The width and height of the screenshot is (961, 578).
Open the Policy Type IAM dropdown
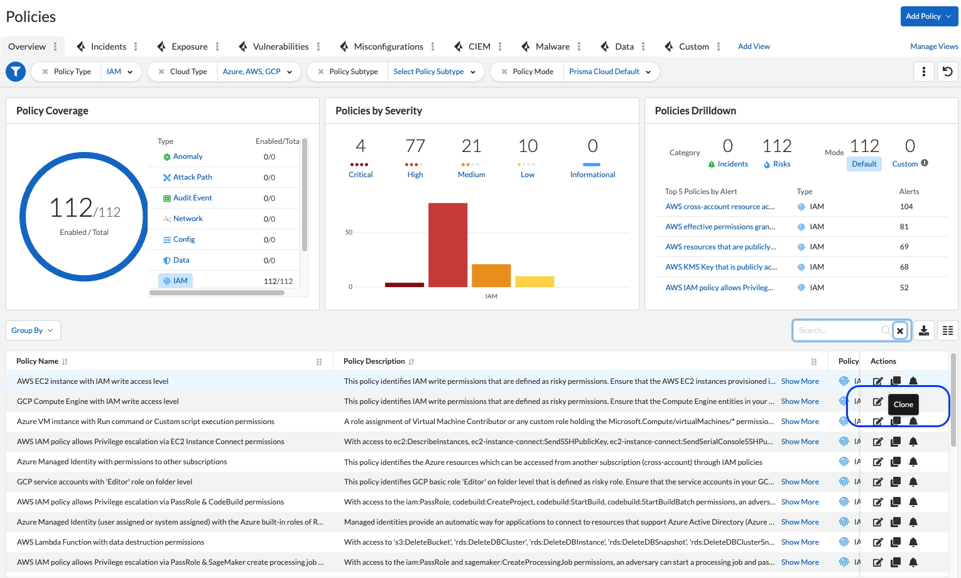120,72
